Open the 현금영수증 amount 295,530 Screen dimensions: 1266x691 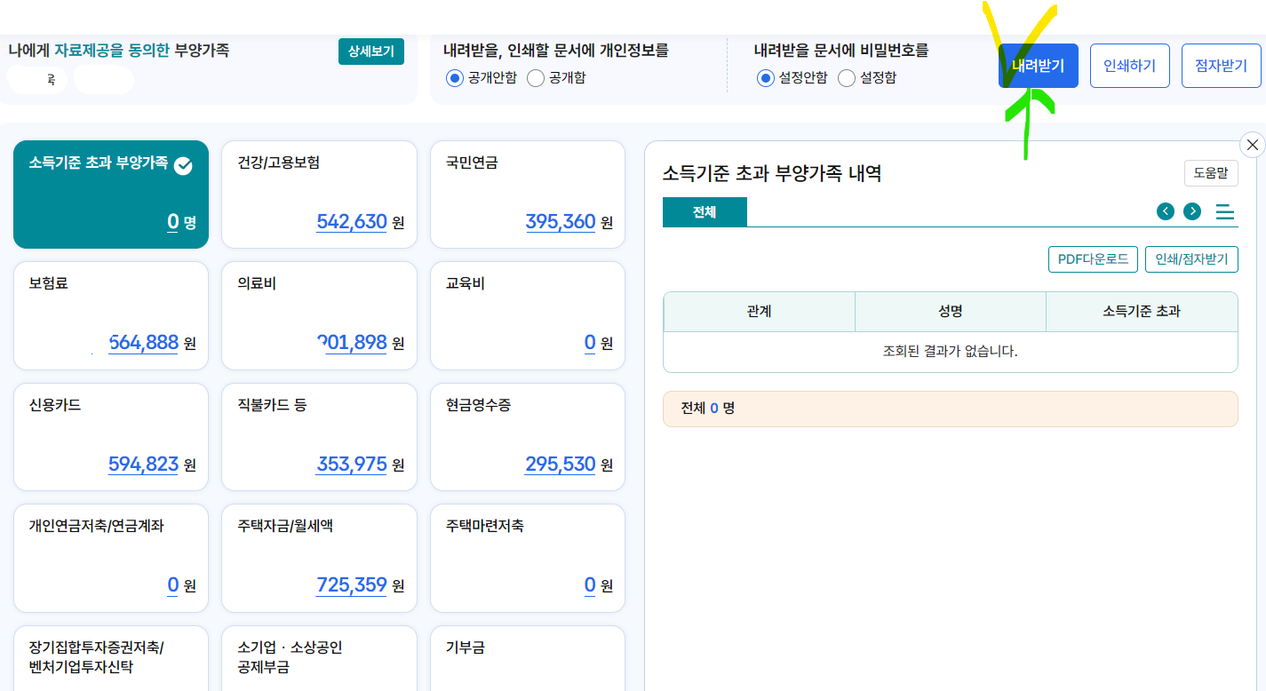[x=561, y=464]
